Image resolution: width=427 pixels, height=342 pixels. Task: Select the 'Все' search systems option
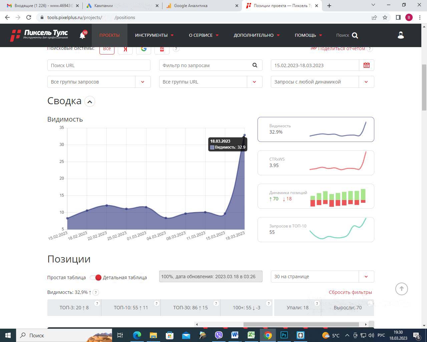coord(107,49)
